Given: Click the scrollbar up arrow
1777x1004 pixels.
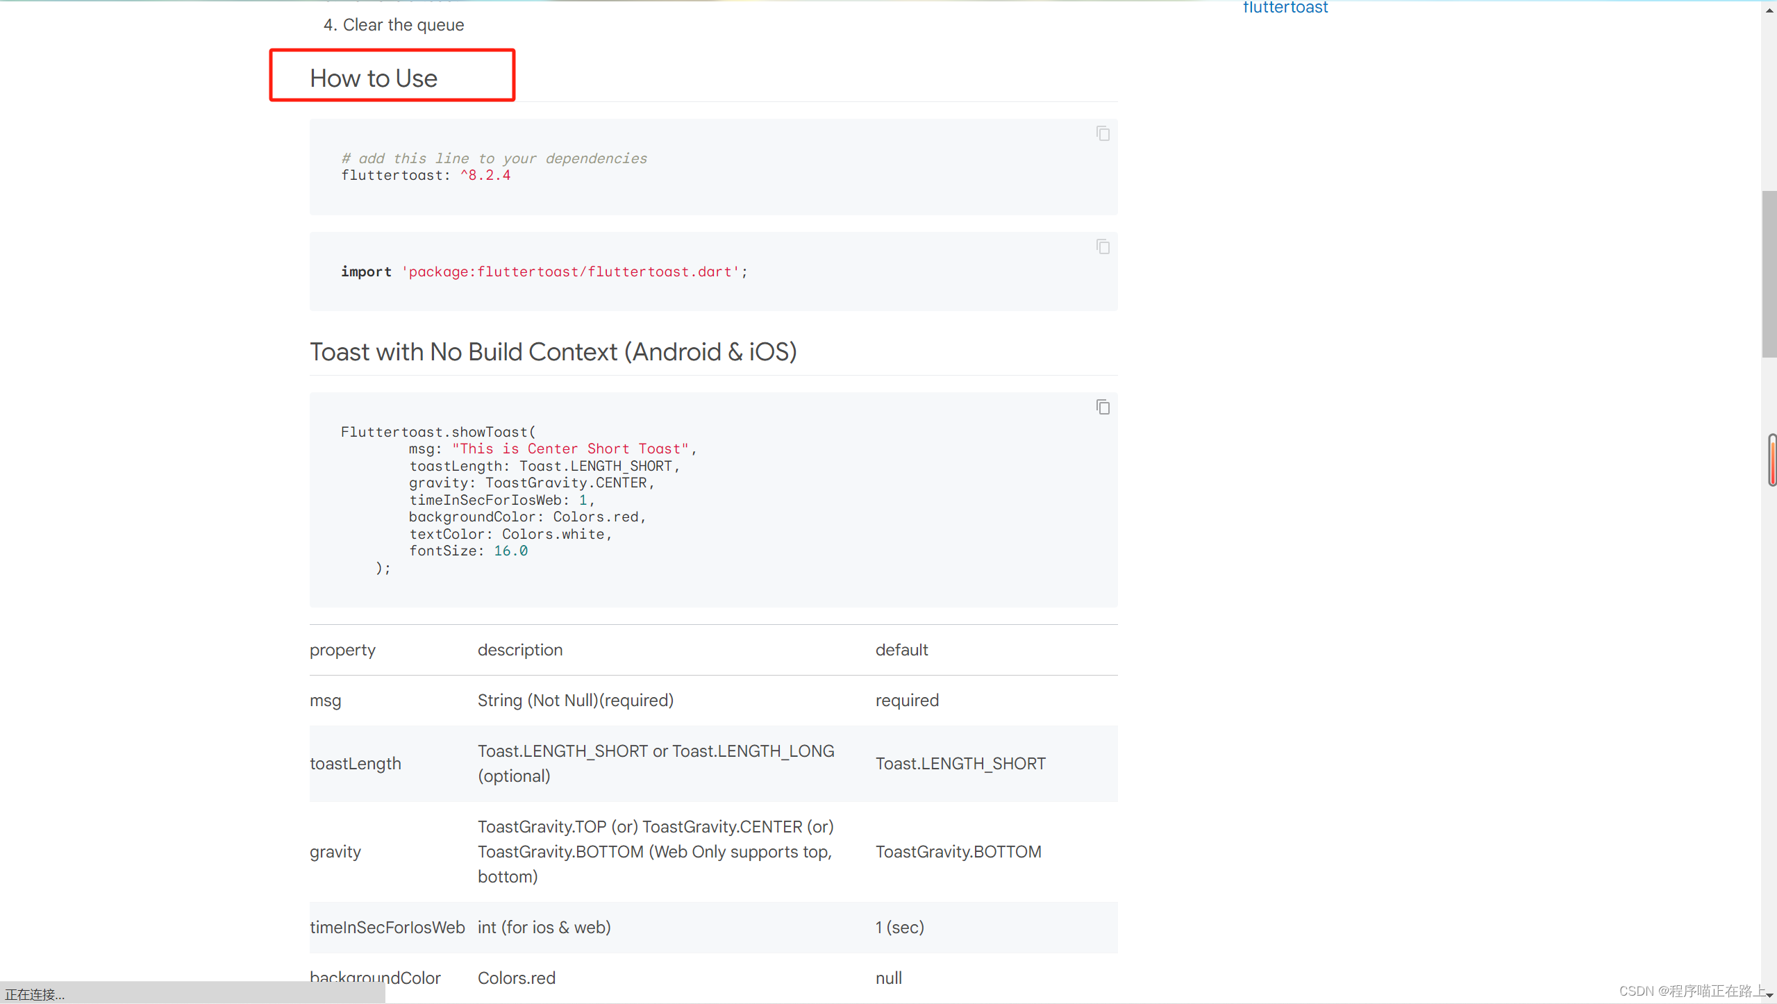Looking at the screenshot, I should [1769, 10].
